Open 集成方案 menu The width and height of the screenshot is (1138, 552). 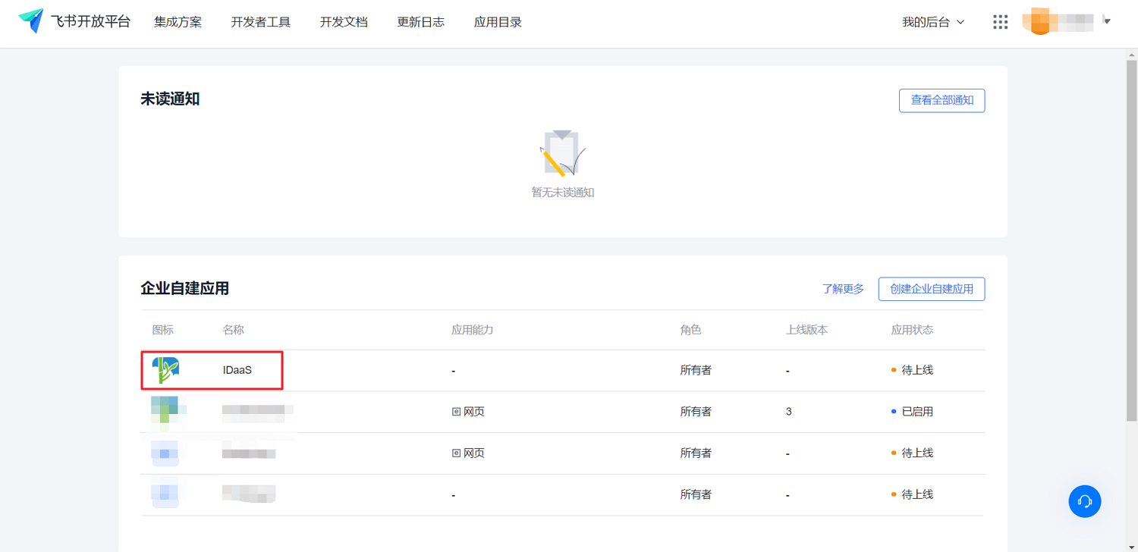pos(178,22)
